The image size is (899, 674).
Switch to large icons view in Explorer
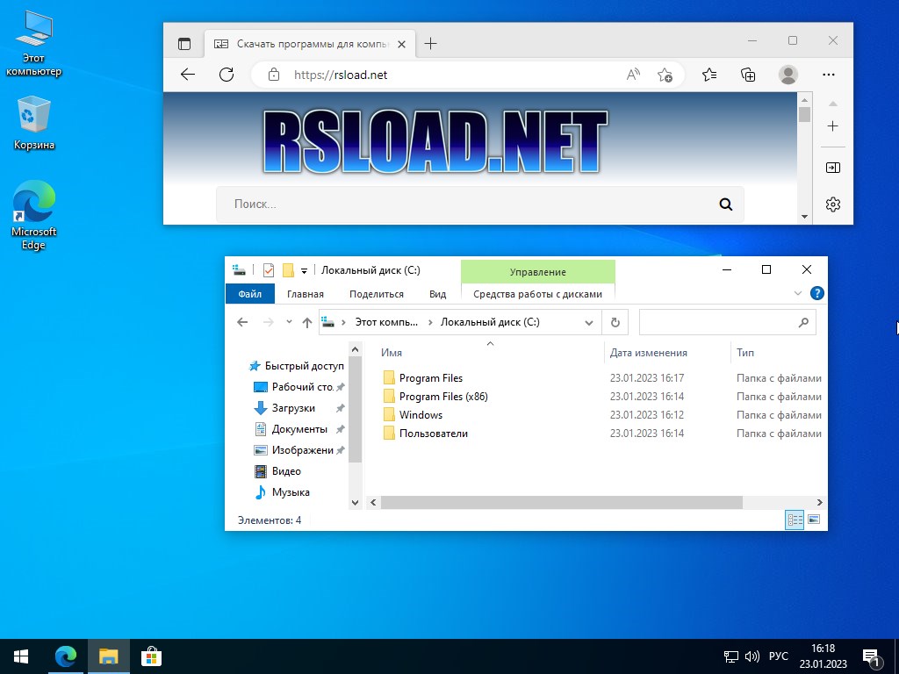[814, 520]
